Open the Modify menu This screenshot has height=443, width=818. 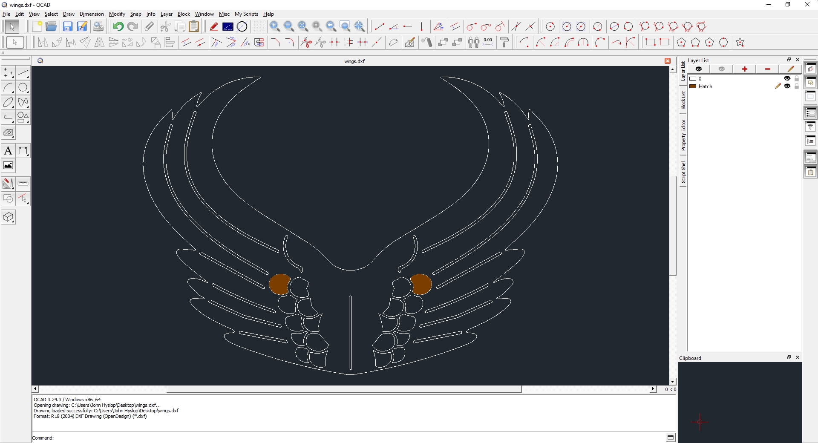[117, 14]
